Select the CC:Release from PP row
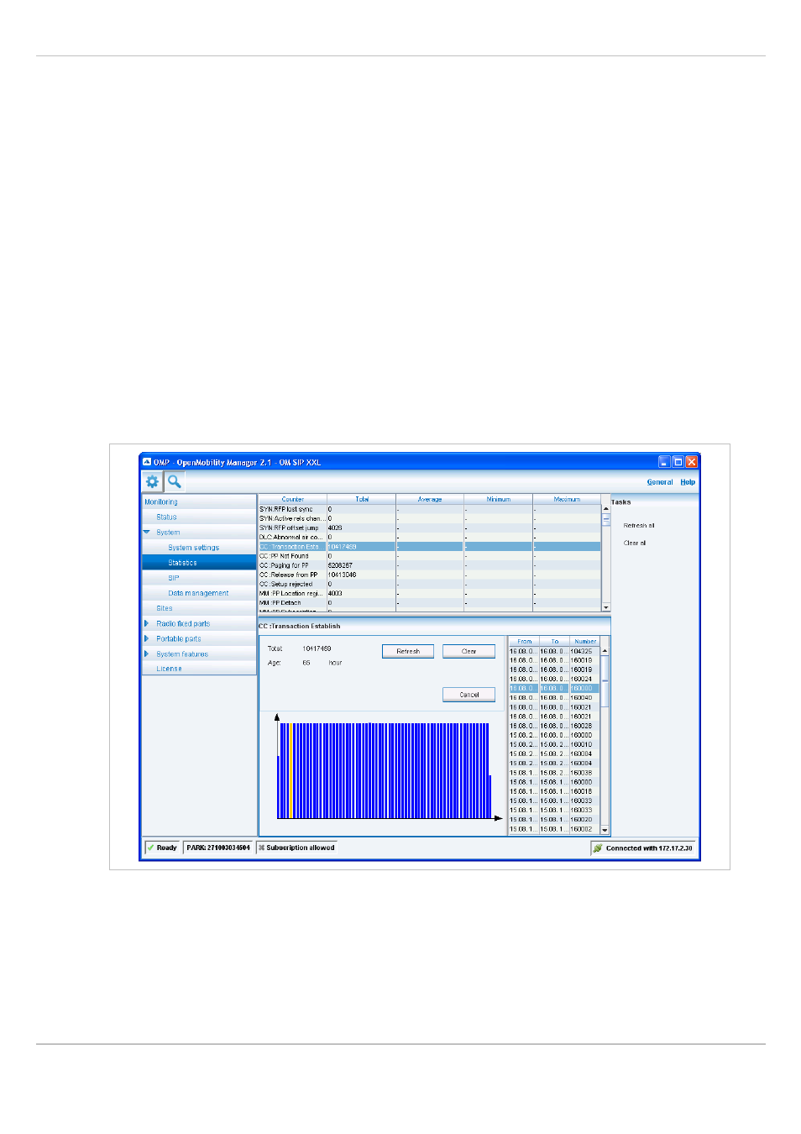This screenshot has width=801, height=1134. (x=429, y=575)
